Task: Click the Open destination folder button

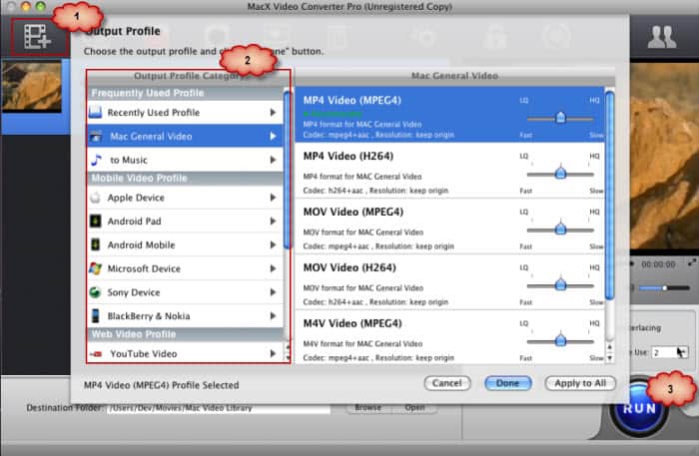Action: pos(414,407)
